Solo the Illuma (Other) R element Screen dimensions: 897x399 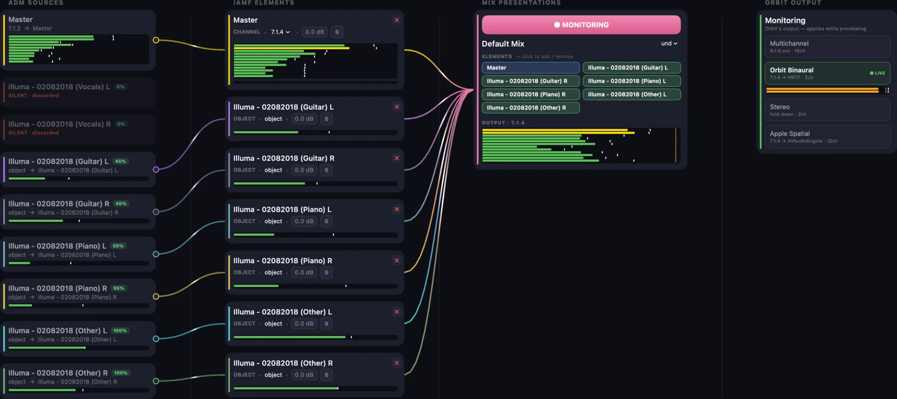326,375
